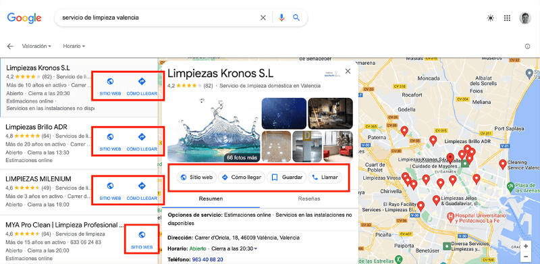Call the phone number 963 40 88 20

(207, 259)
